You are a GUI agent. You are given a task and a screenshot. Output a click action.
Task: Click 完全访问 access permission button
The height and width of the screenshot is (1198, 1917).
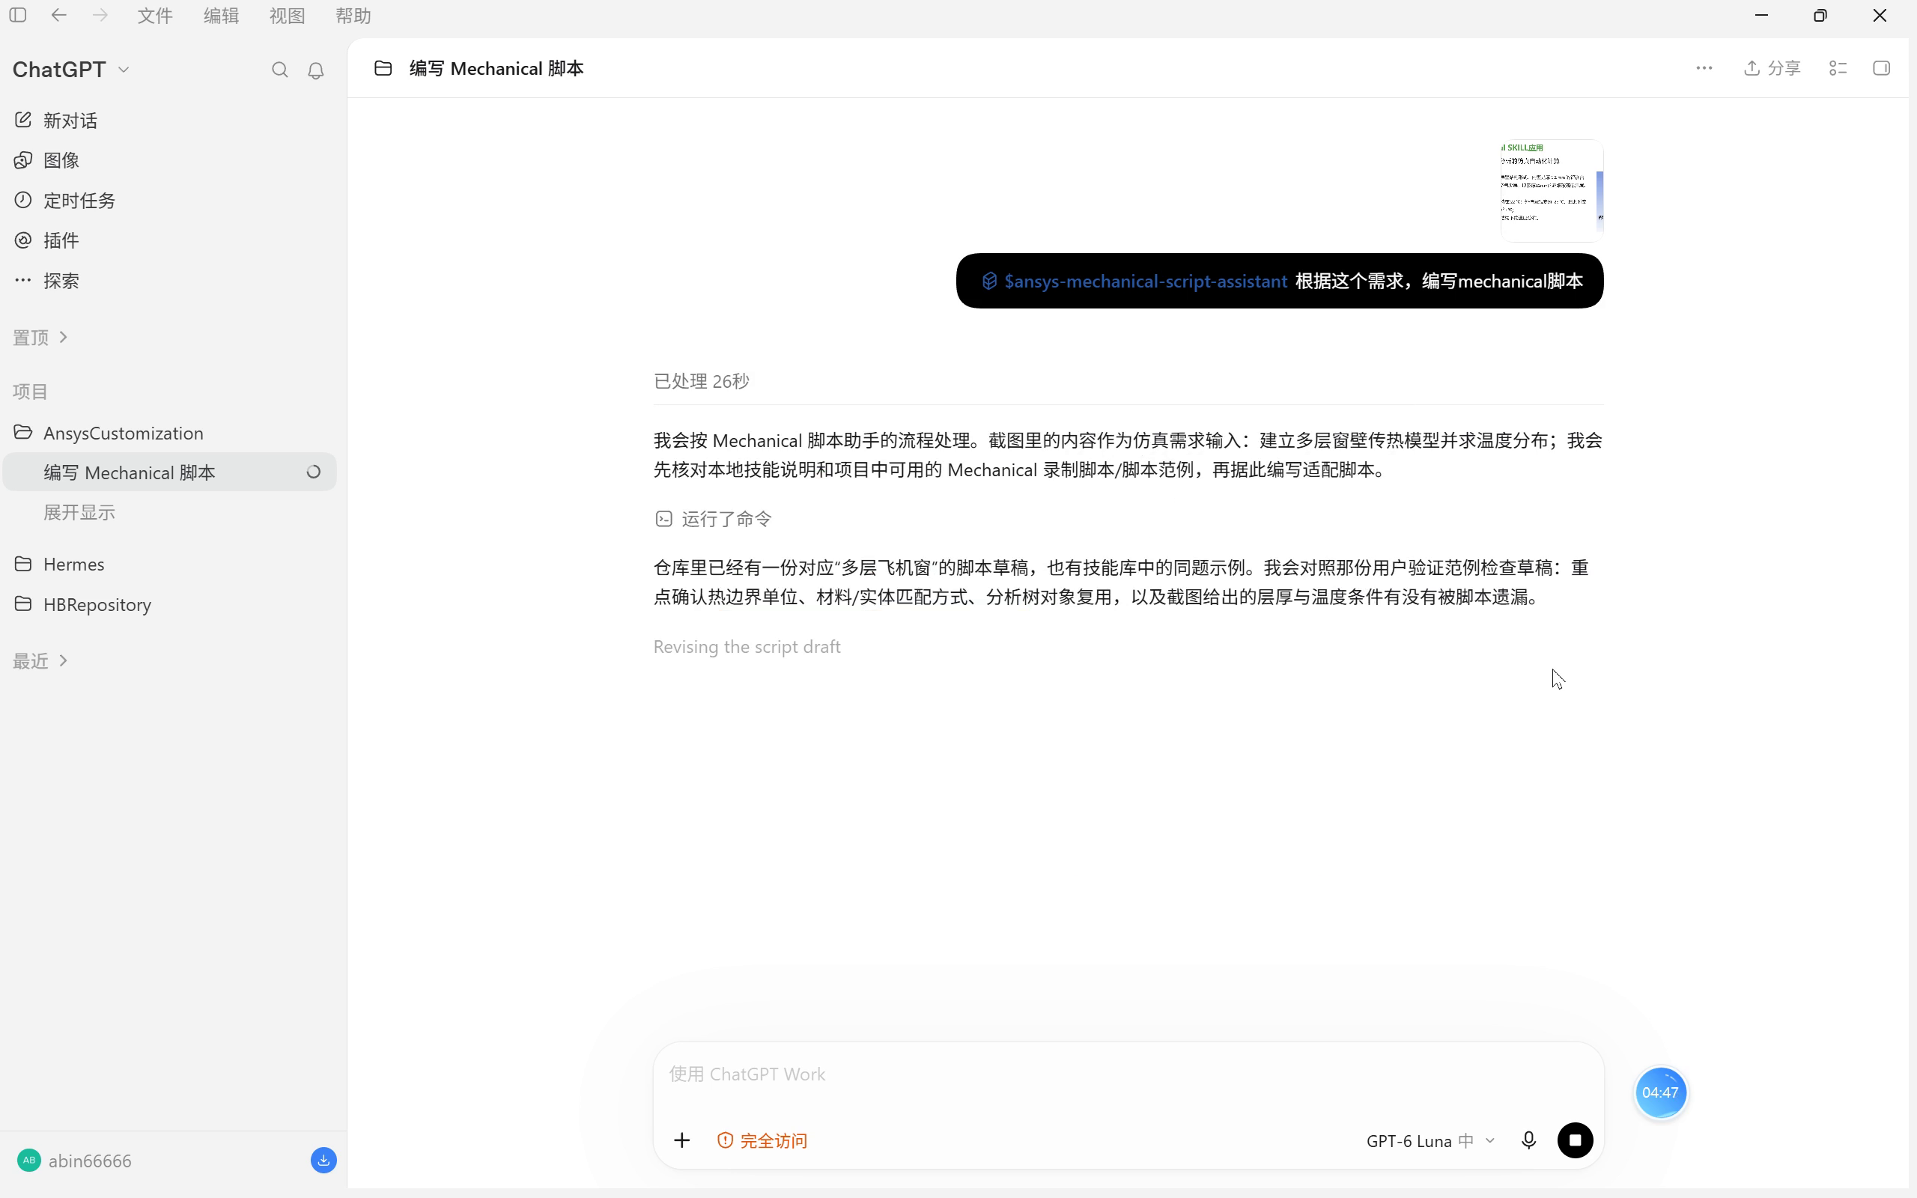coord(762,1141)
